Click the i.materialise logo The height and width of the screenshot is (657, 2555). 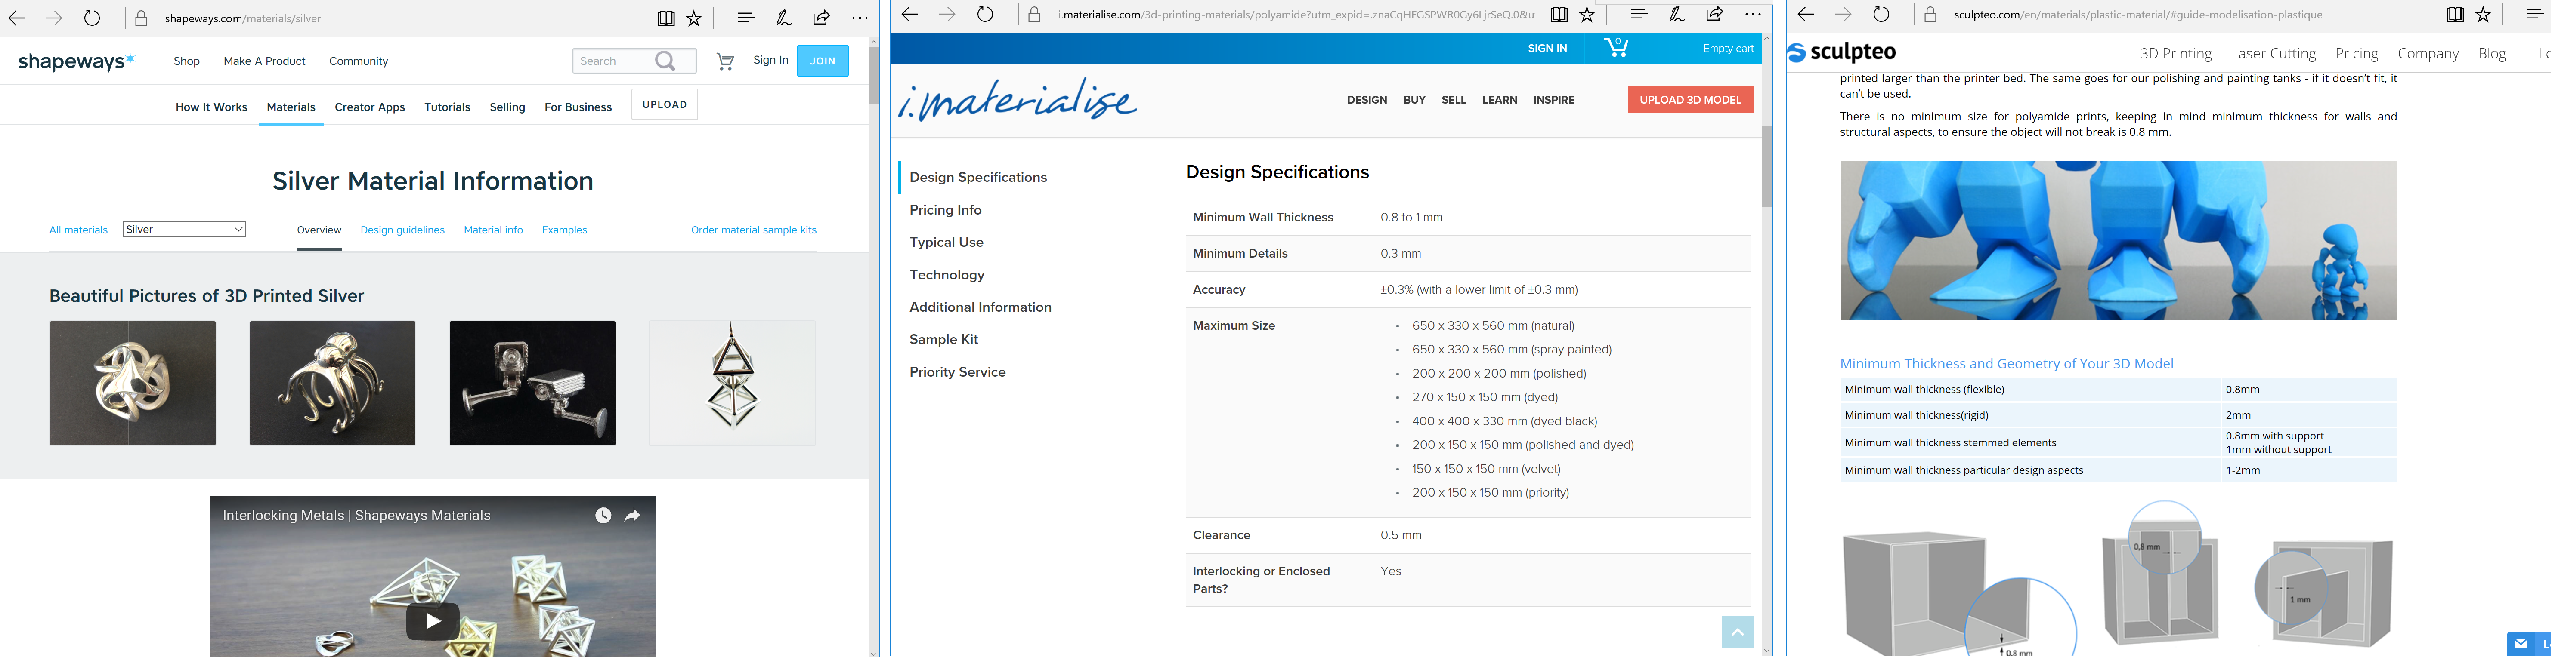[1018, 100]
